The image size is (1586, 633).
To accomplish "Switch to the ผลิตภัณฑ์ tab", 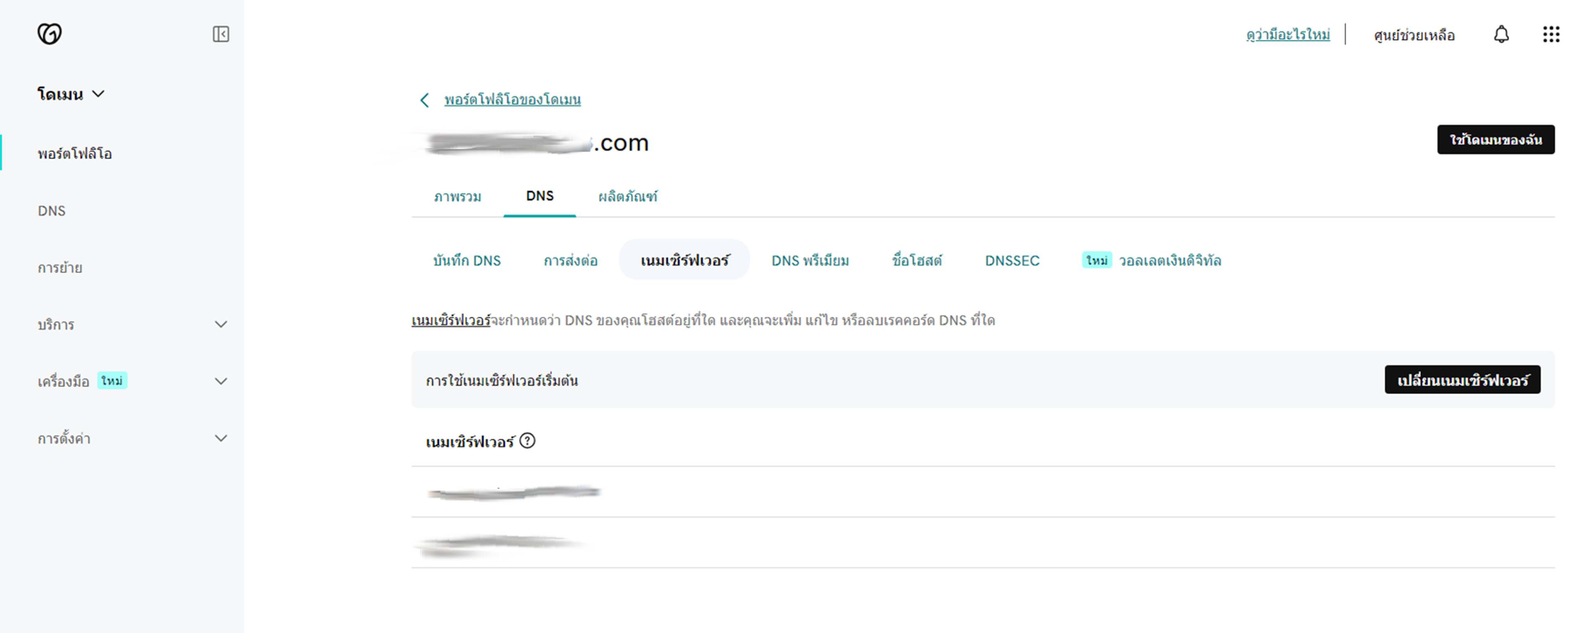I will point(627,197).
